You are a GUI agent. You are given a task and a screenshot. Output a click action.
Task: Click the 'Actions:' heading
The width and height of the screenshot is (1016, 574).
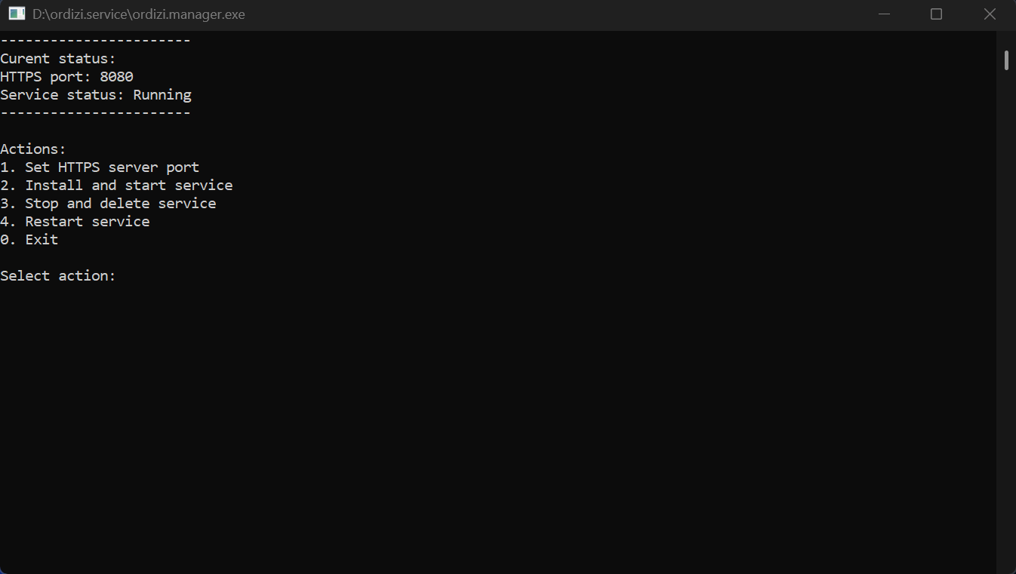pyautogui.click(x=33, y=149)
